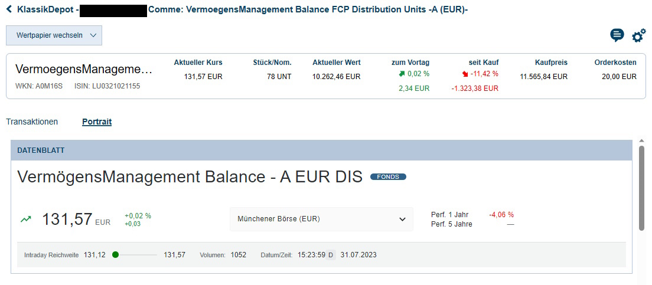Click the DATENBLATT section header
Image resolution: width=652 pixels, height=285 pixels.
coord(41,150)
